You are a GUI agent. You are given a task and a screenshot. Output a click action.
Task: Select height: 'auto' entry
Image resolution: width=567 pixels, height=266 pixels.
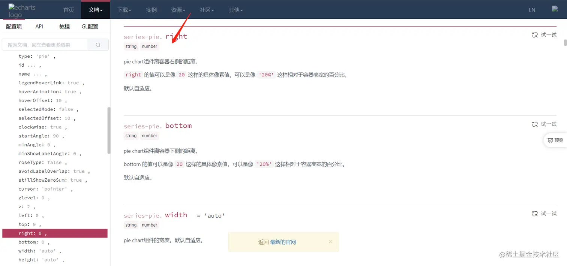click(x=41, y=260)
